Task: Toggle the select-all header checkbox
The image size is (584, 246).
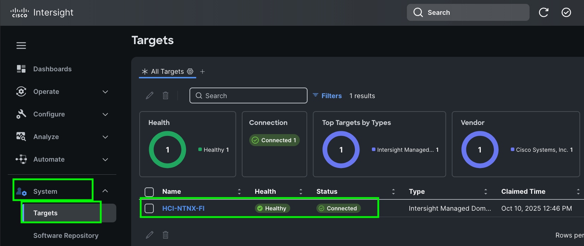Action: click(150, 192)
